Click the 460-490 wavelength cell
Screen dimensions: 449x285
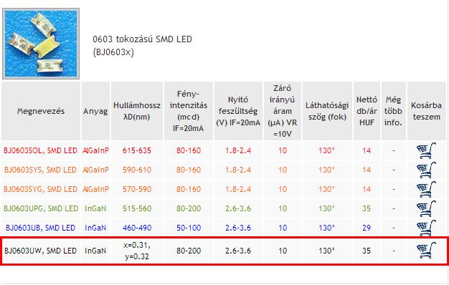coord(137,228)
